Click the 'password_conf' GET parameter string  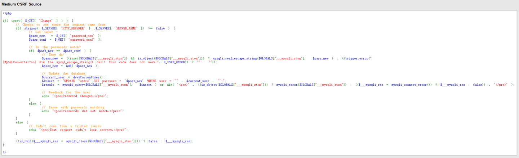(x=83, y=40)
